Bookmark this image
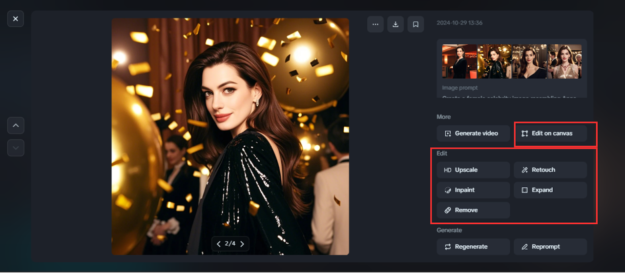The height and width of the screenshot is (273, 625). pyautogui.click(x=416, y=24)
